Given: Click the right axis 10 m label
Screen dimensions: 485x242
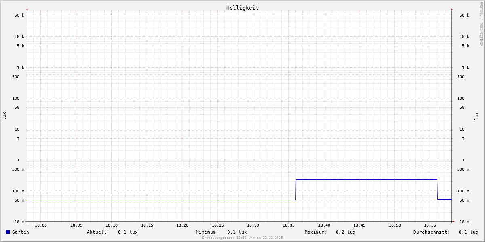Looking at the screenshot, I should click(x=464, y=222).
